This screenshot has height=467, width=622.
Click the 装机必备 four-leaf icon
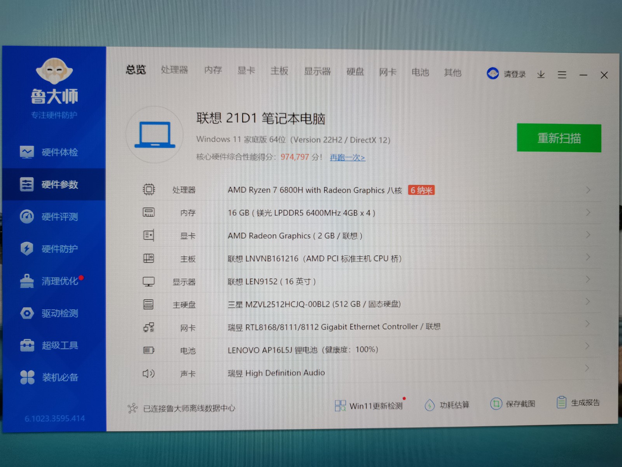click(27, 377)
